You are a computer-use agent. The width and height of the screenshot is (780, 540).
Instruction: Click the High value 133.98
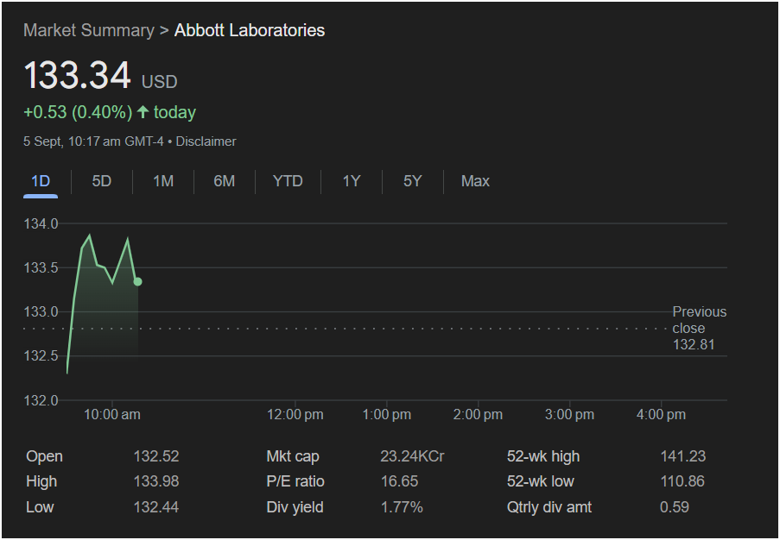click(x=156, y=481)
